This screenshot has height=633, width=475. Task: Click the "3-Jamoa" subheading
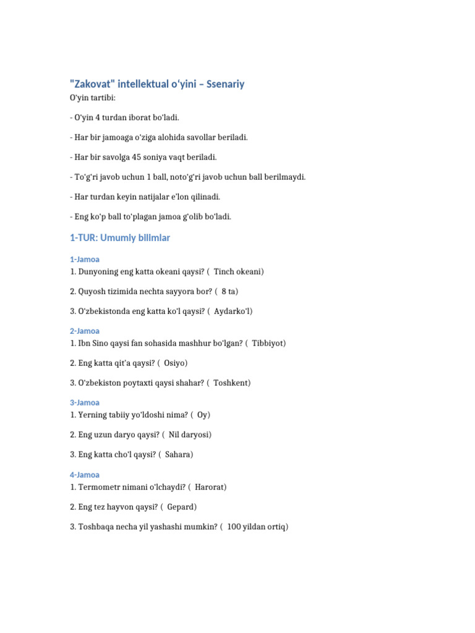click(85, 403)
